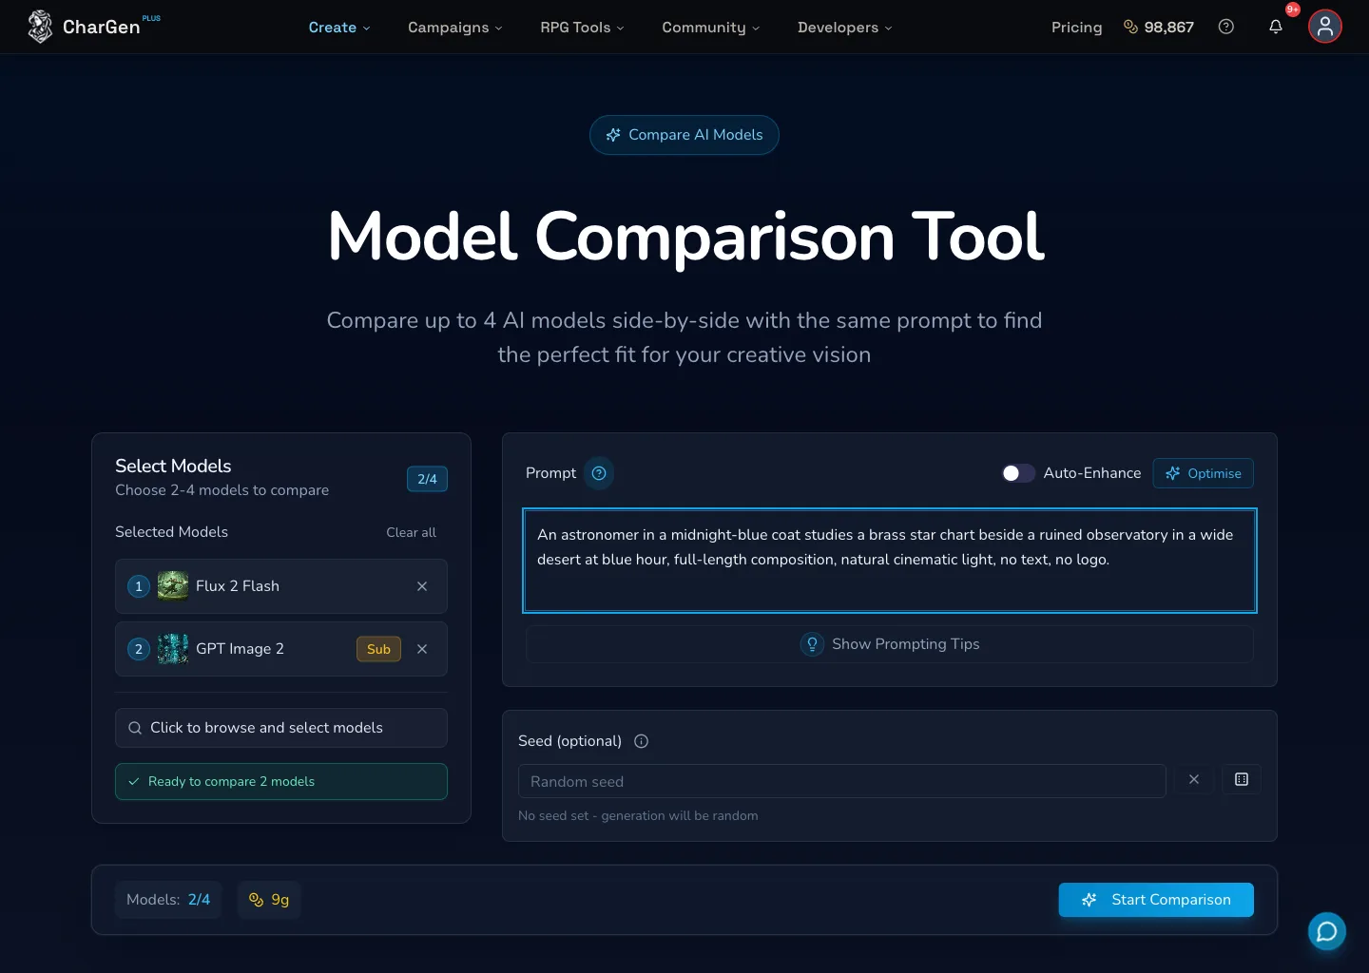
Task: Clear the seed with the X button
Action: [1194, 780]
